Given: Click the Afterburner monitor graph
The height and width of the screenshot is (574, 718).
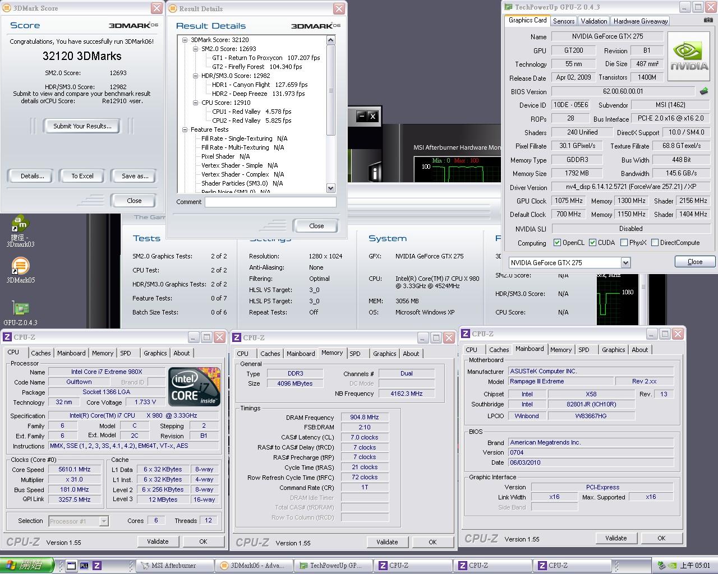Looking at the screenshot, I should tap(458, 170).
